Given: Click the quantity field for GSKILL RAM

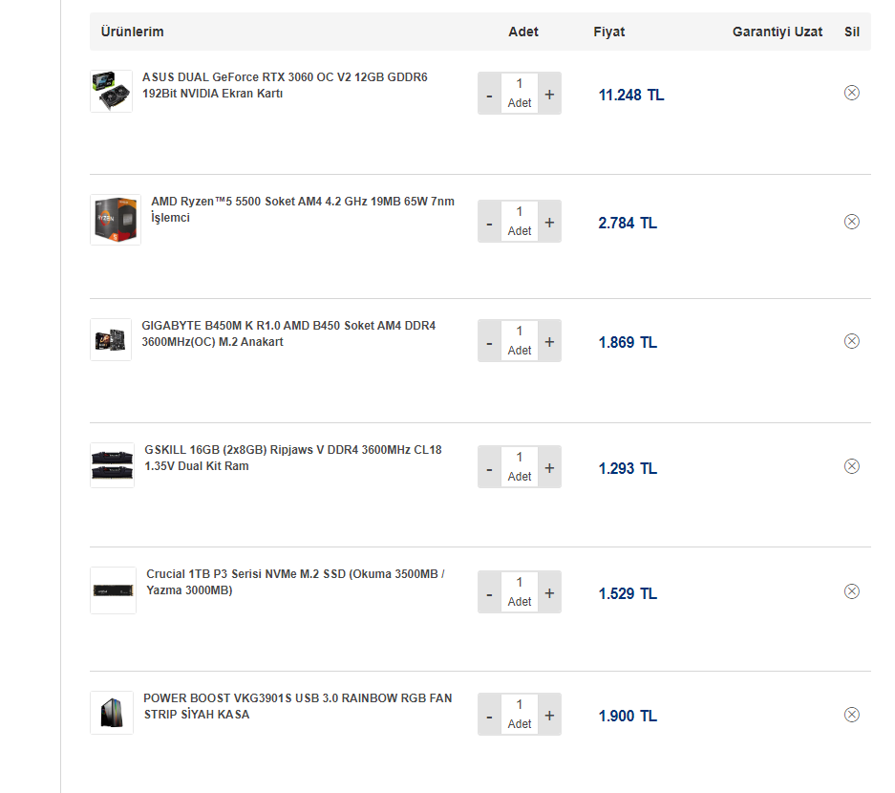Looking at the screenshot, I should 520,458.
